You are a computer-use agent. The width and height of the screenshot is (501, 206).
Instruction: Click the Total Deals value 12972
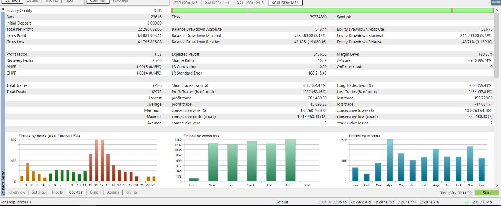point(156,92)
